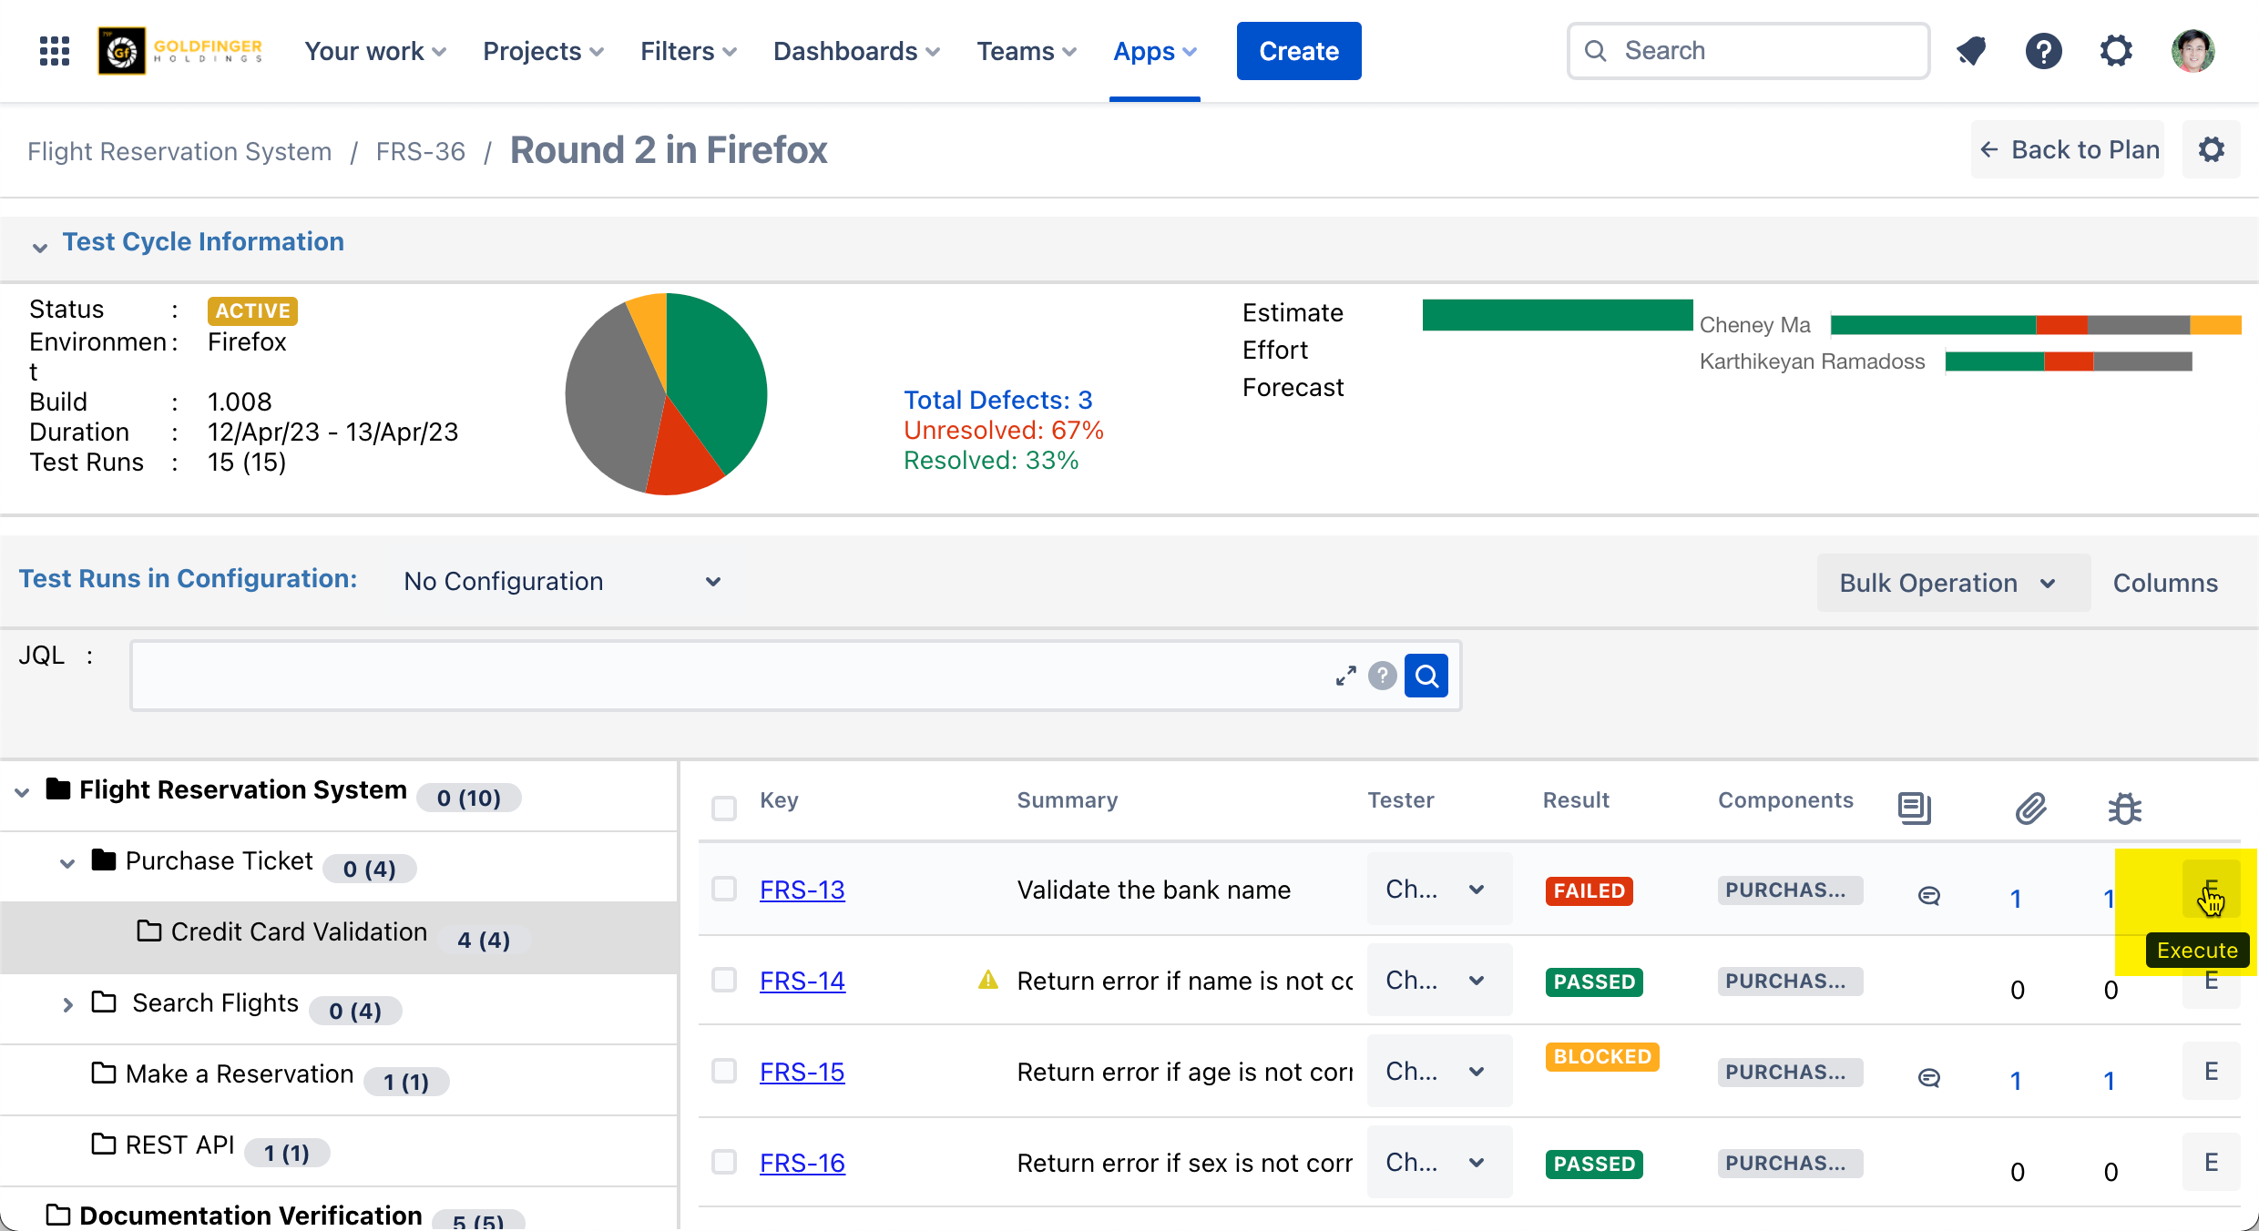Check the FRS-16 row checkbox

pyautogui.click(x=724, y=1162)
